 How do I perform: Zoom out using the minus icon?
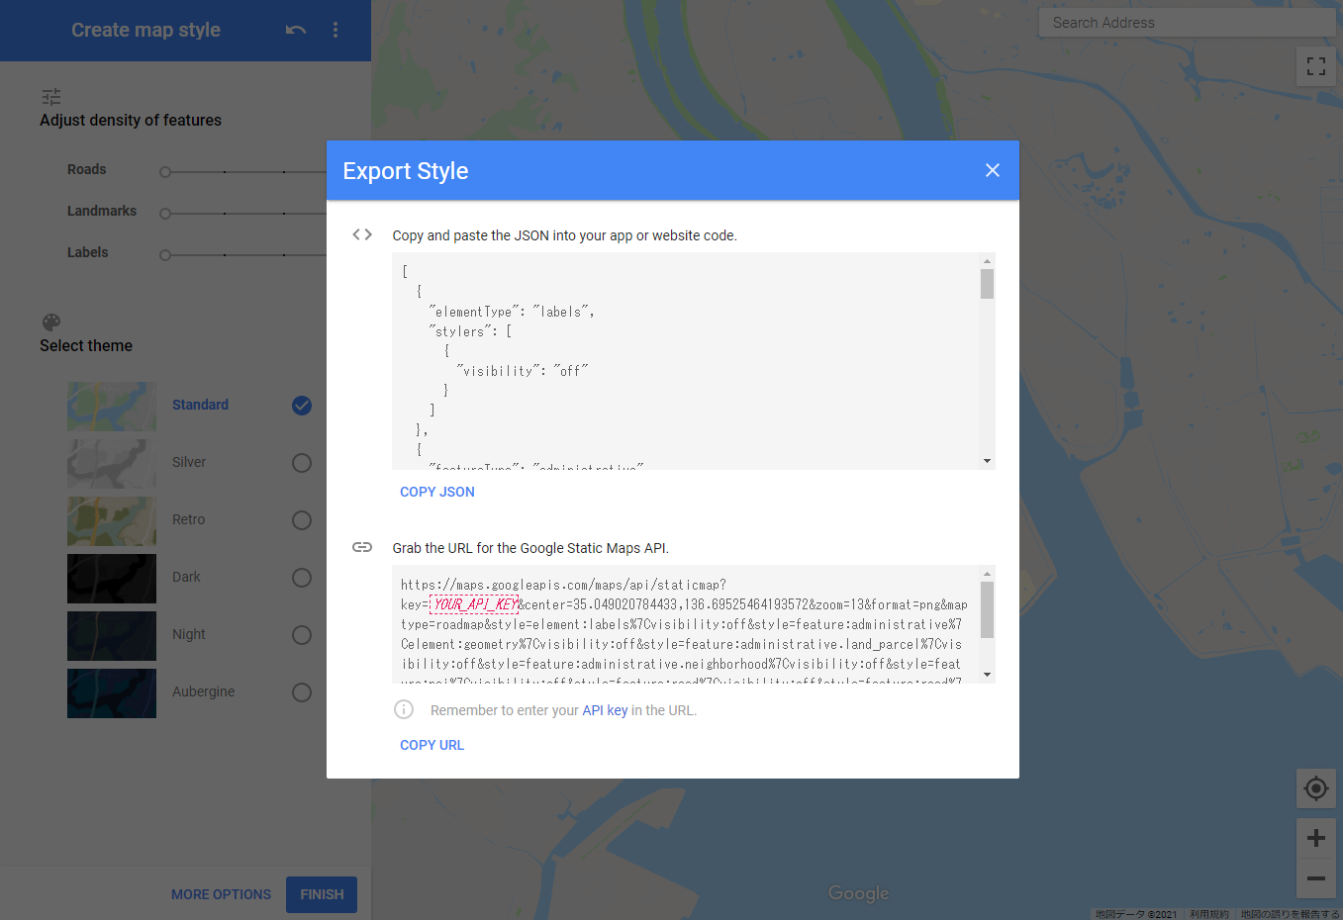(1315, 879)
